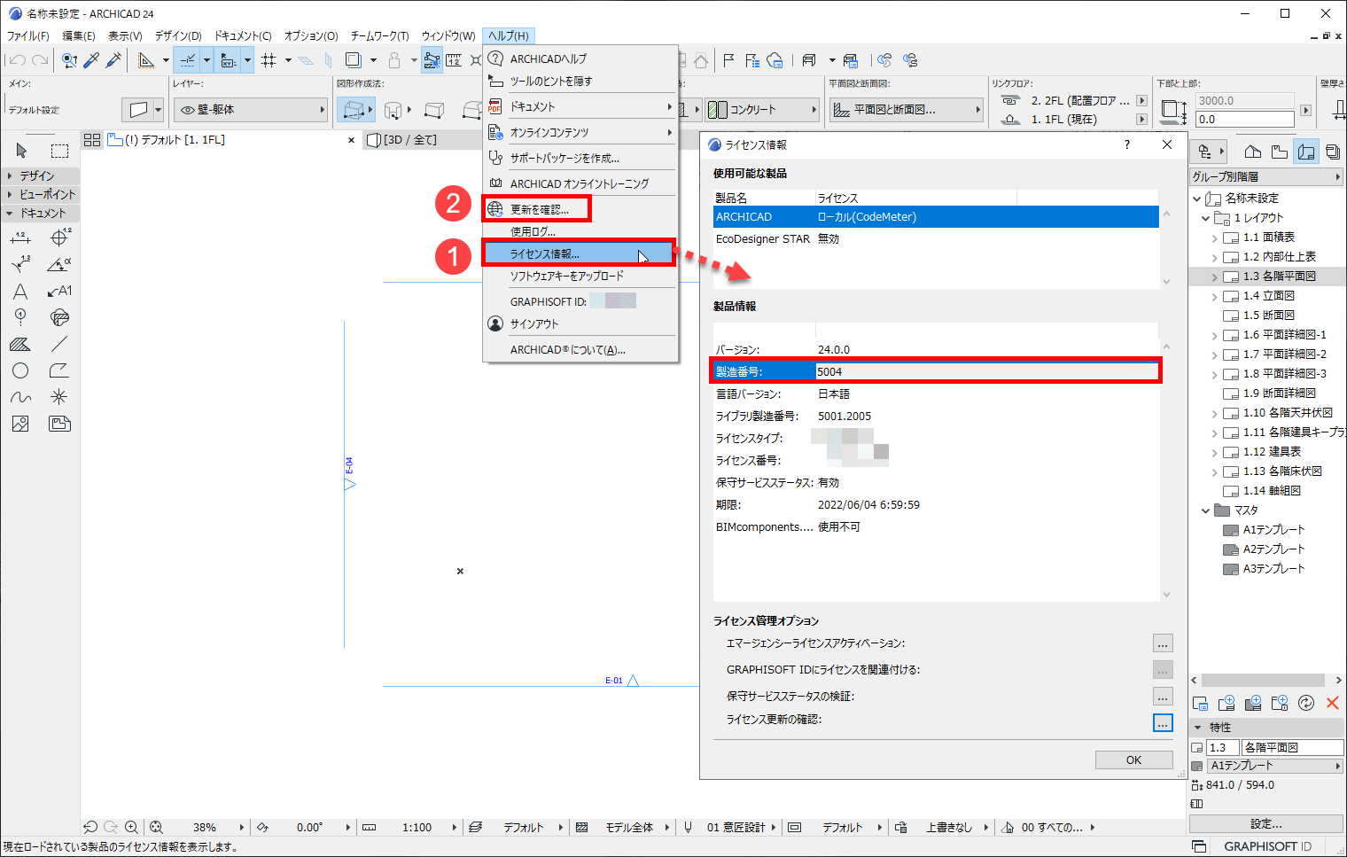Click サインアウト in Help menu
This screenshot has height=857, width=1347.
tap(534, 323)
